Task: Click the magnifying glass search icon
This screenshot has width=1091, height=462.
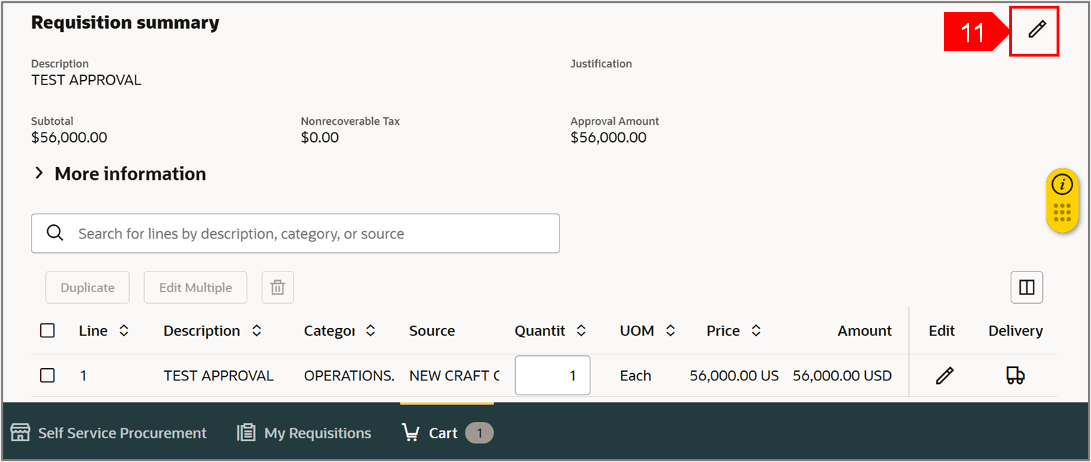Action: (55, 234)
